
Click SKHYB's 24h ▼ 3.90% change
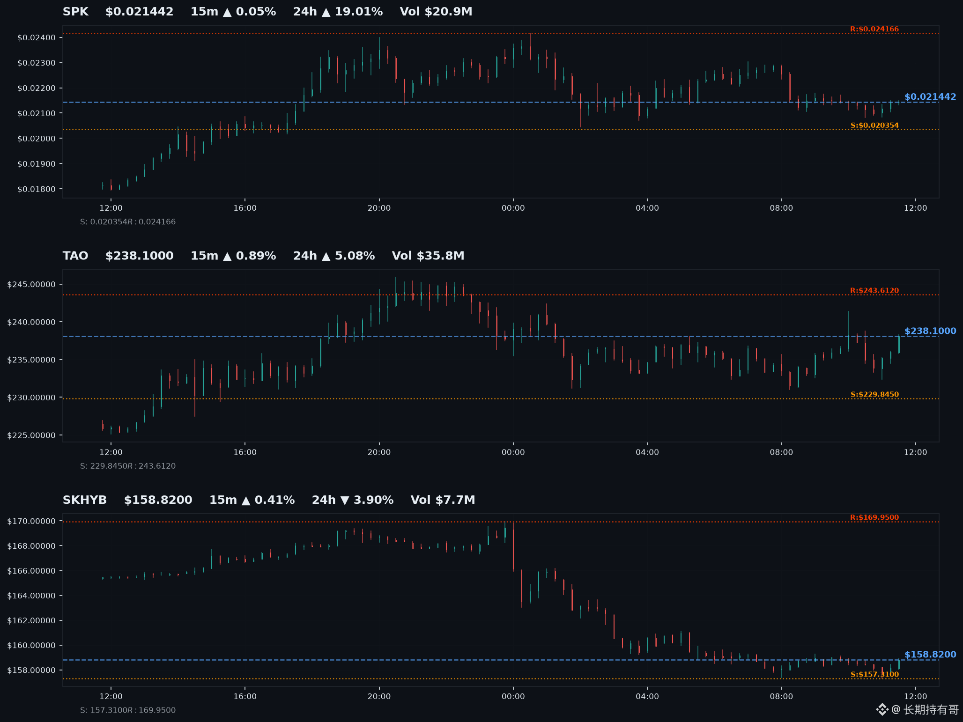353,500
